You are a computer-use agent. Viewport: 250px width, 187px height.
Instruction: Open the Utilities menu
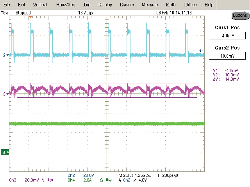tap(190, 5)
